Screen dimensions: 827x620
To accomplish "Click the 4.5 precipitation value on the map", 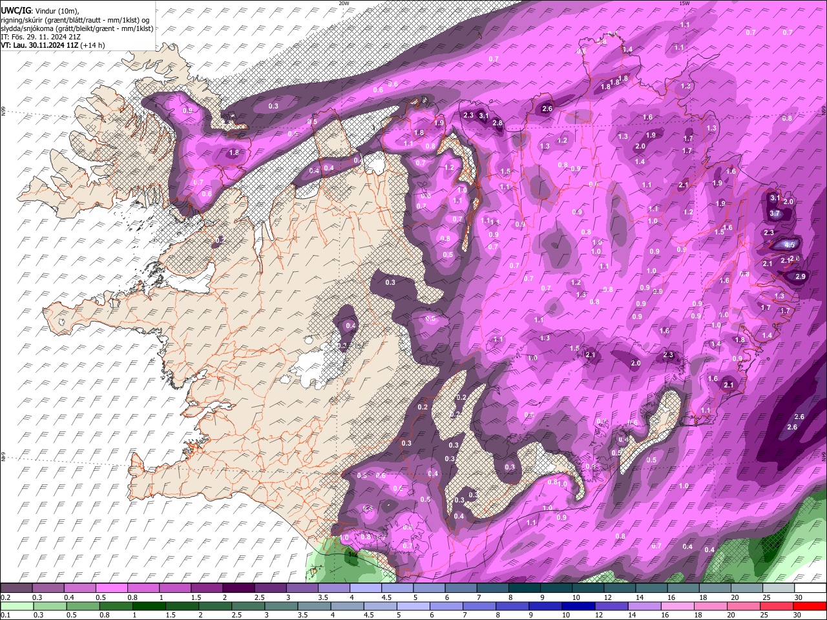I will [x=790, y=245].
